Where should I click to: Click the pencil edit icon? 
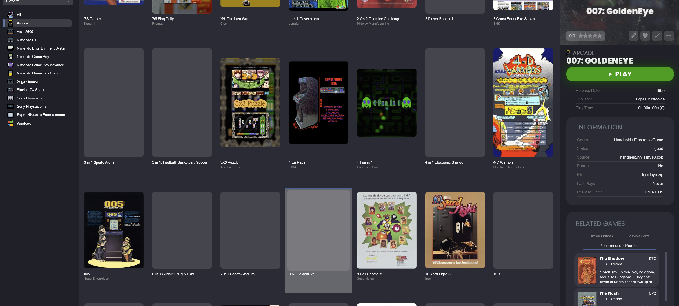pyautogui.click(x=633, y=36)
